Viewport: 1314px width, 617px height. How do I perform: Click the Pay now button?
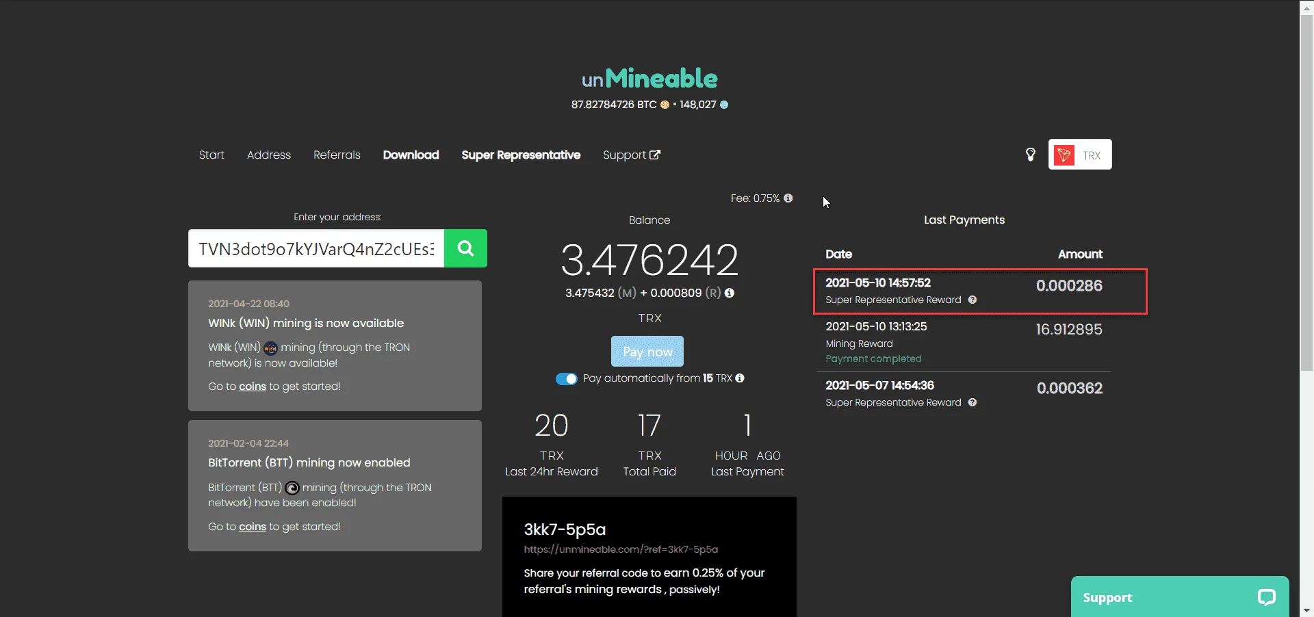647,352
